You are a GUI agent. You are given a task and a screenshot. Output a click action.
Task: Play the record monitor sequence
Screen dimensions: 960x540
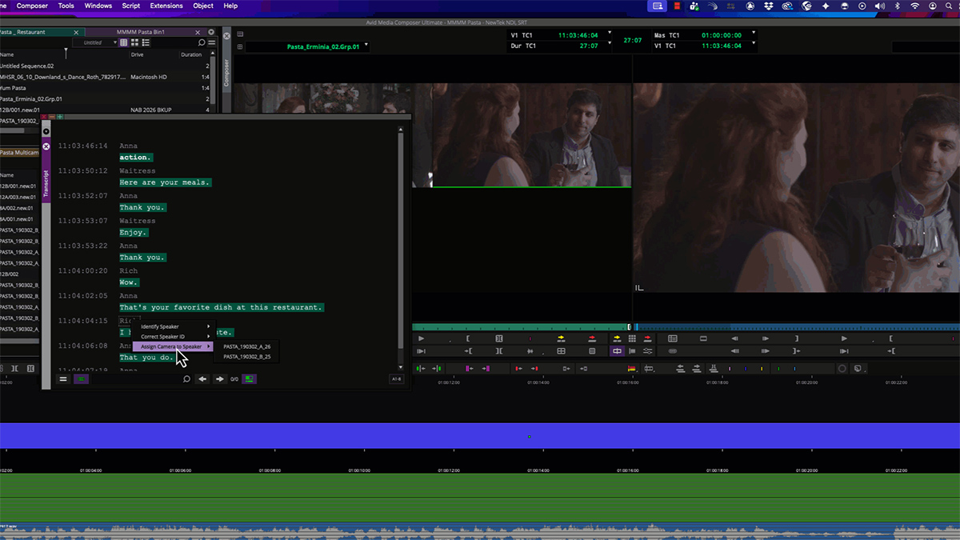pos(843,338)
